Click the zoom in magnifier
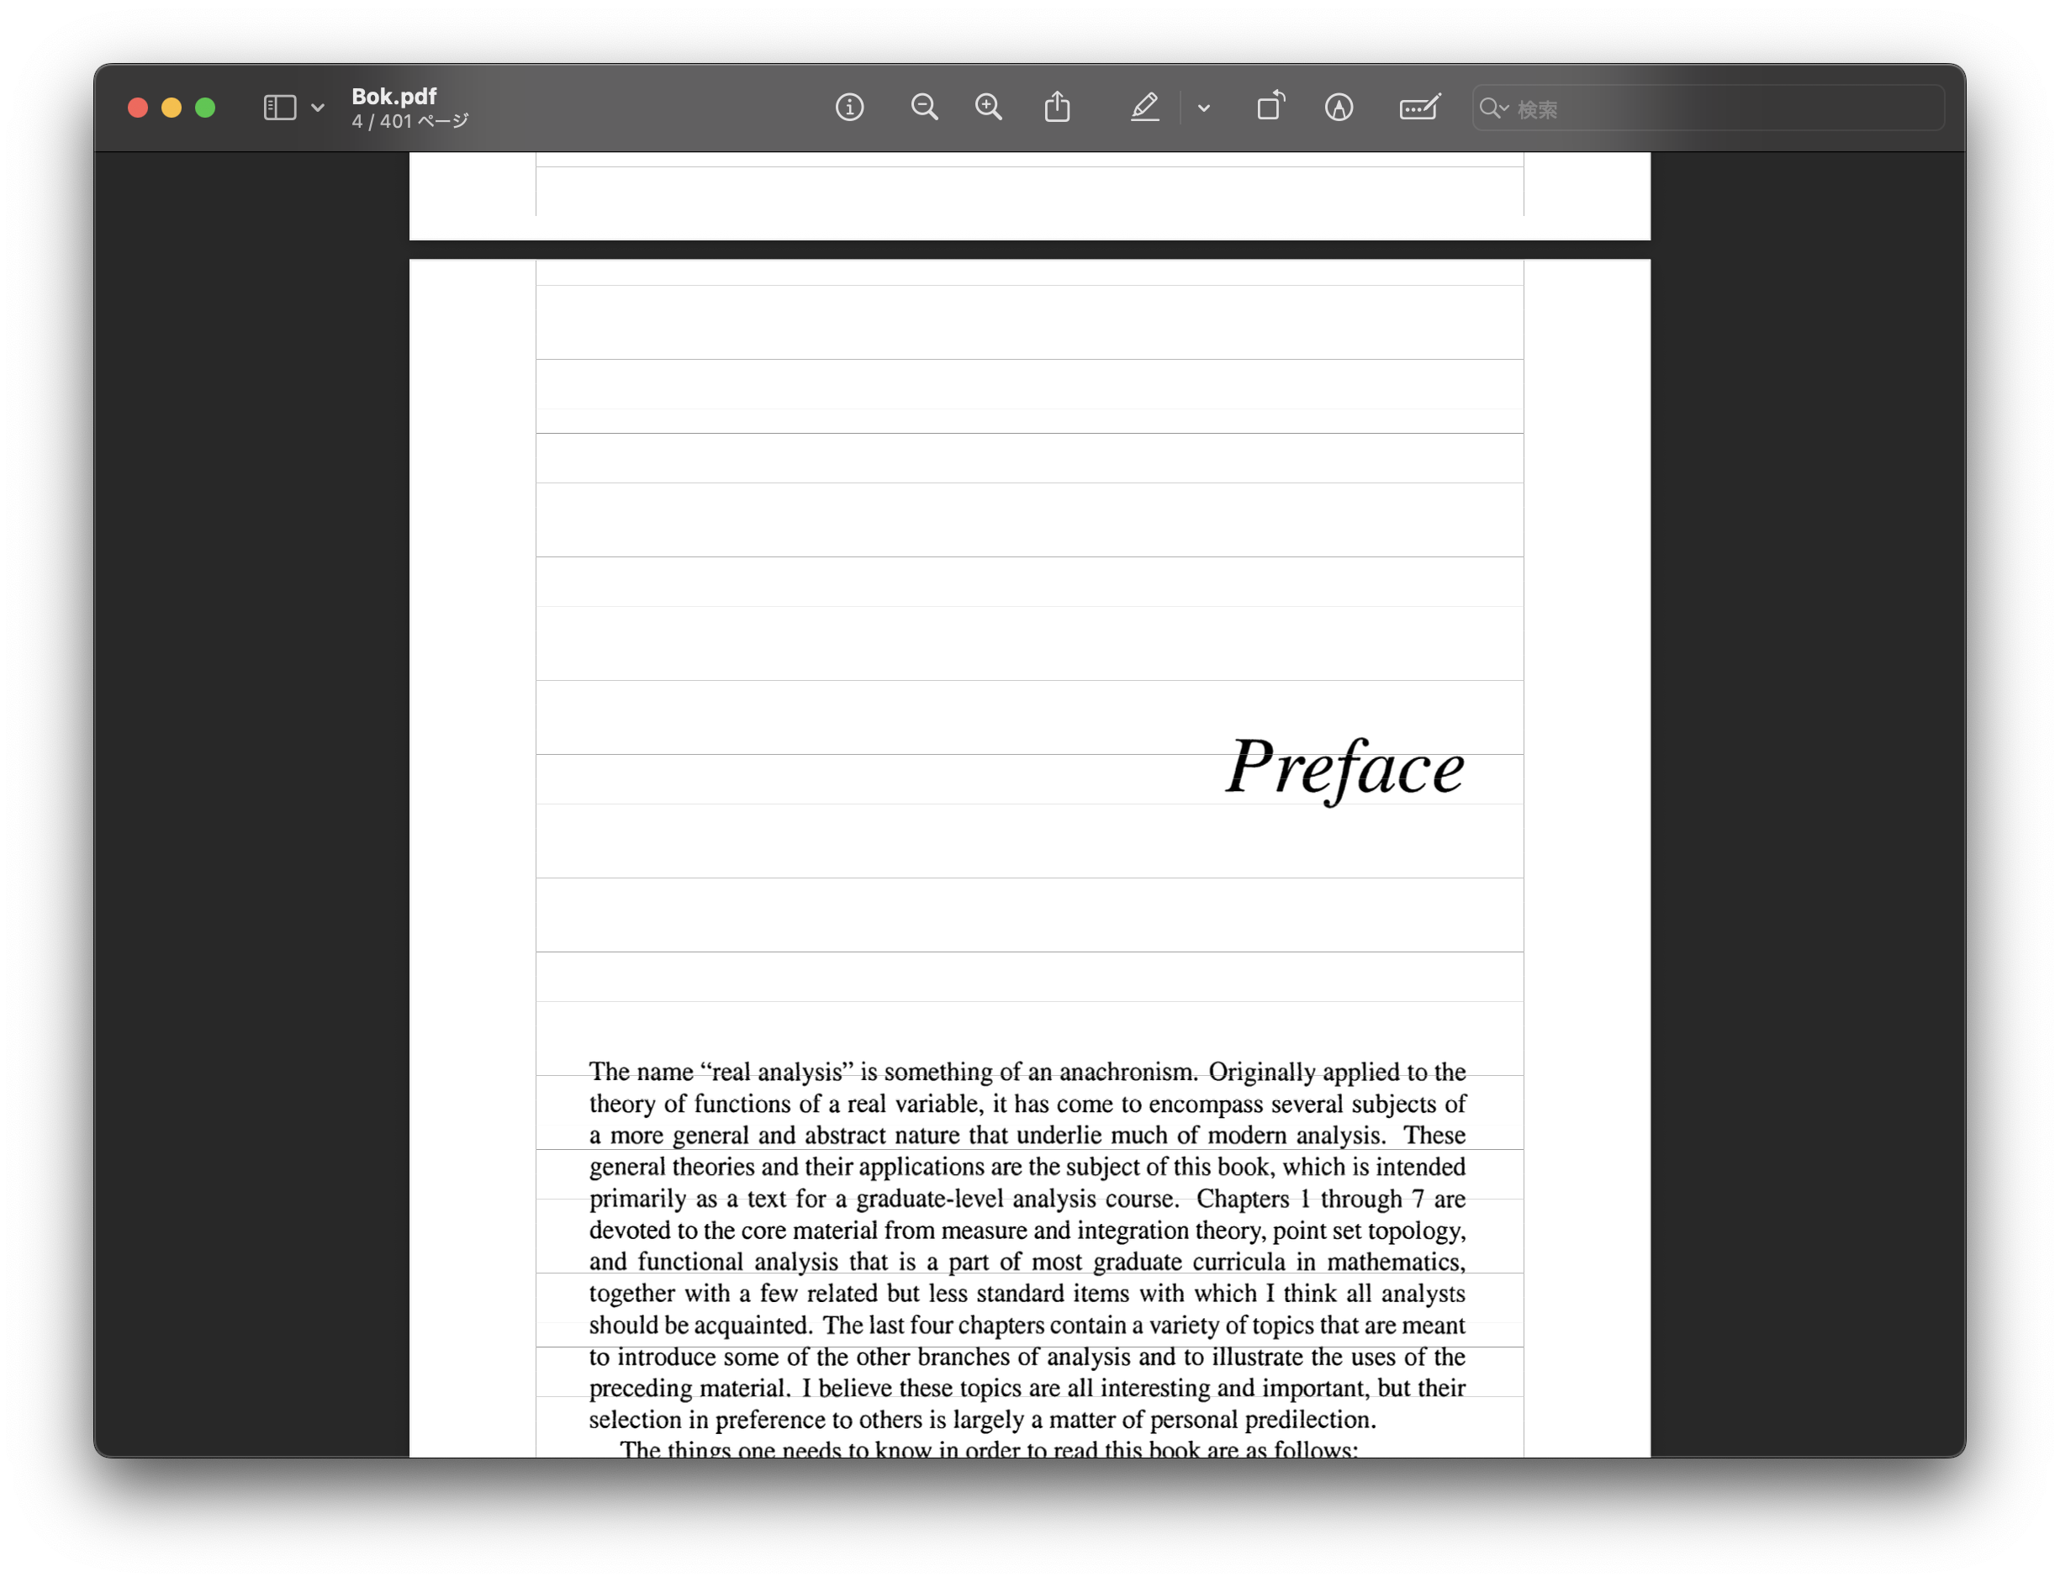The image size is (2060, 1582). pyautogui.click(x=988, y=108)
